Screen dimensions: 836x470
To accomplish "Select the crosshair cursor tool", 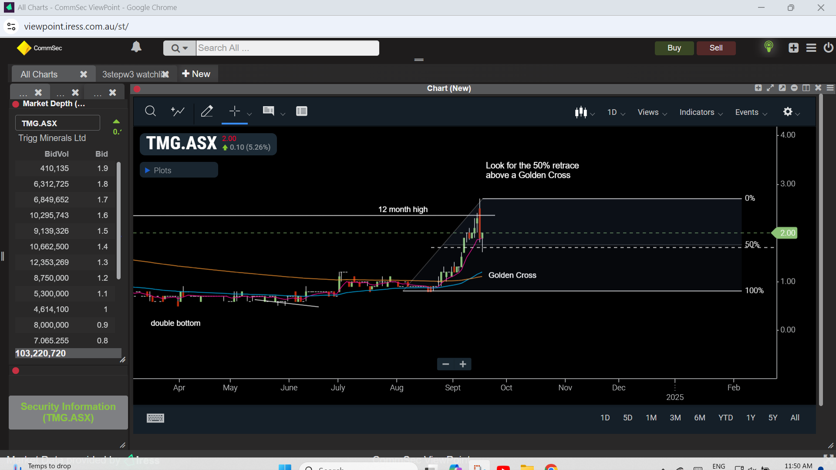I will pyautogui.click(x=235, y=111).
